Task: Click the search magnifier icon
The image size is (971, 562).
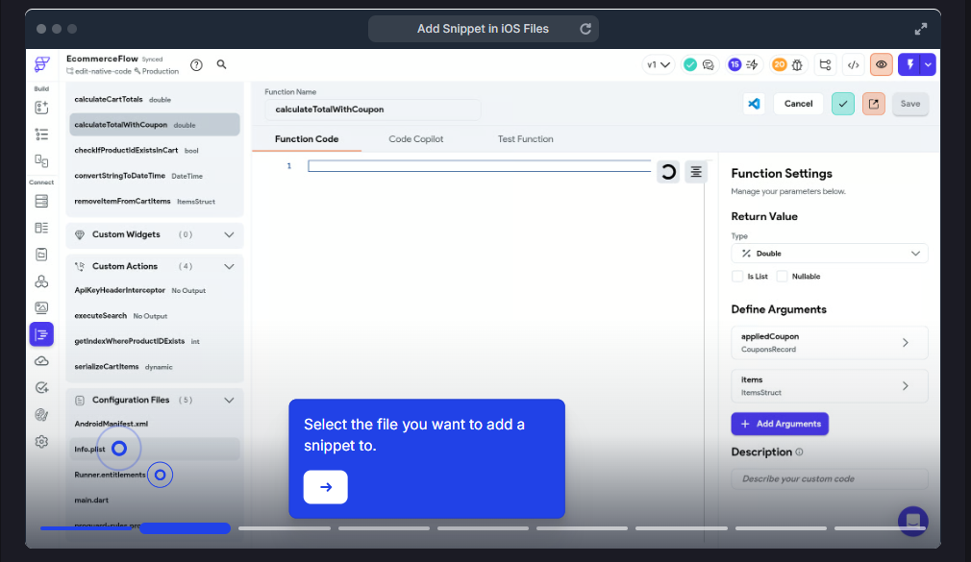Action: 221,64
